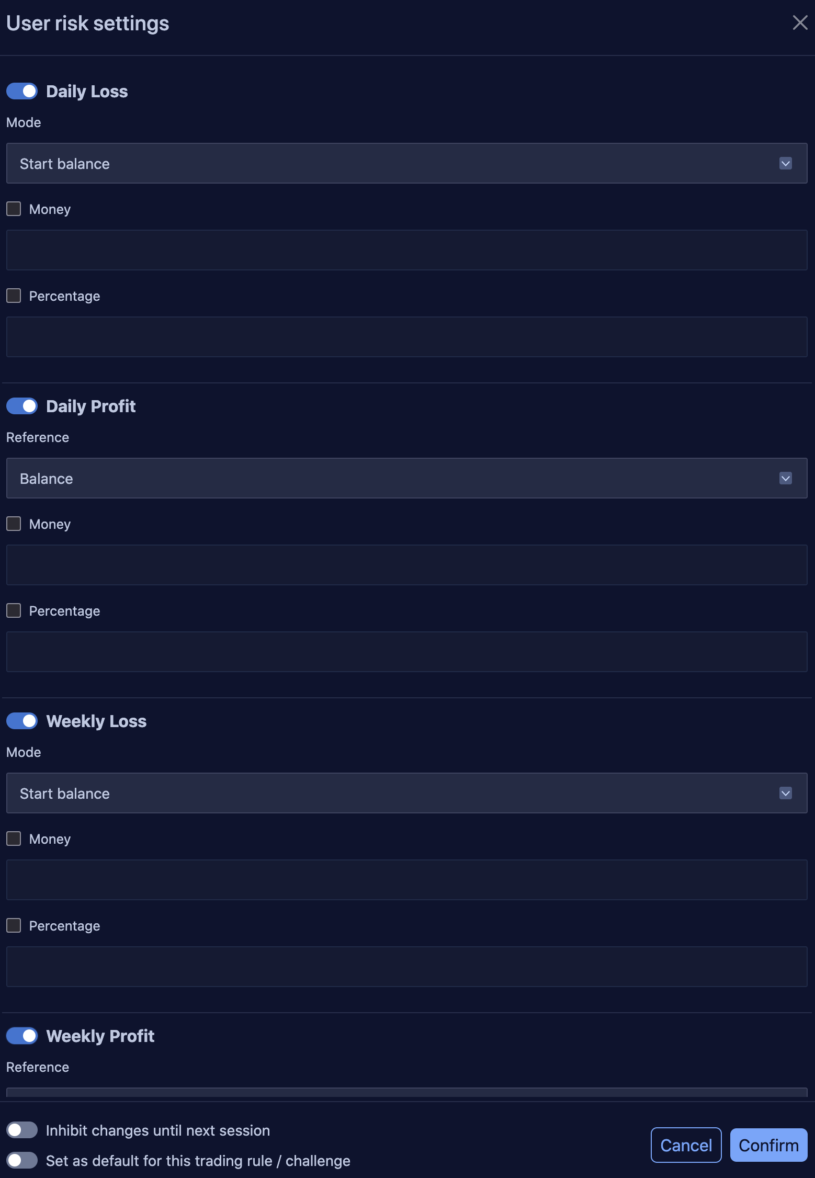Check the Percentage checkbox under Weekly Loss

(13, 925)
